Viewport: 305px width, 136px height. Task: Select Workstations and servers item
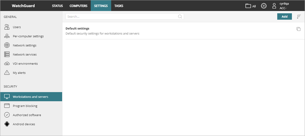click(31, 97)
